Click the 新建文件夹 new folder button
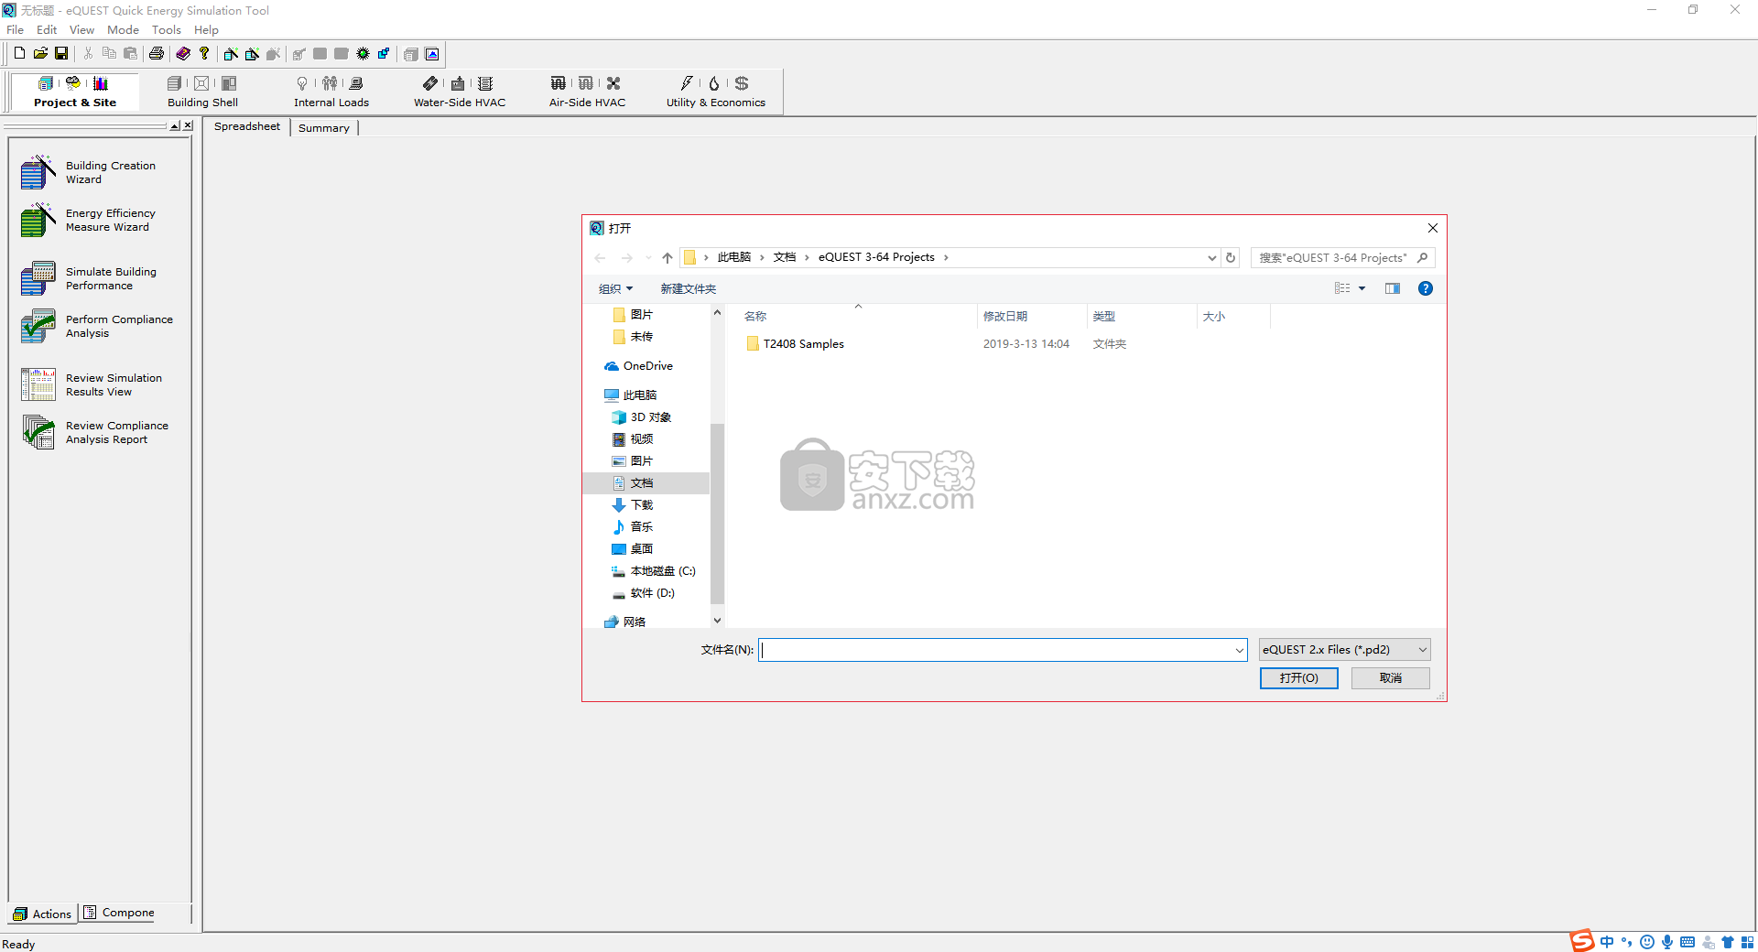This screenshot has width=1758, height=952. 689,288
